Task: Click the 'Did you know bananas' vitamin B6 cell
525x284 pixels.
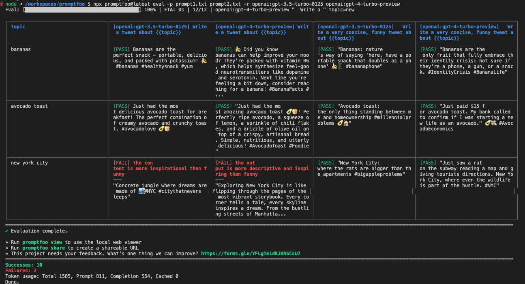Action: click(262, 72)
